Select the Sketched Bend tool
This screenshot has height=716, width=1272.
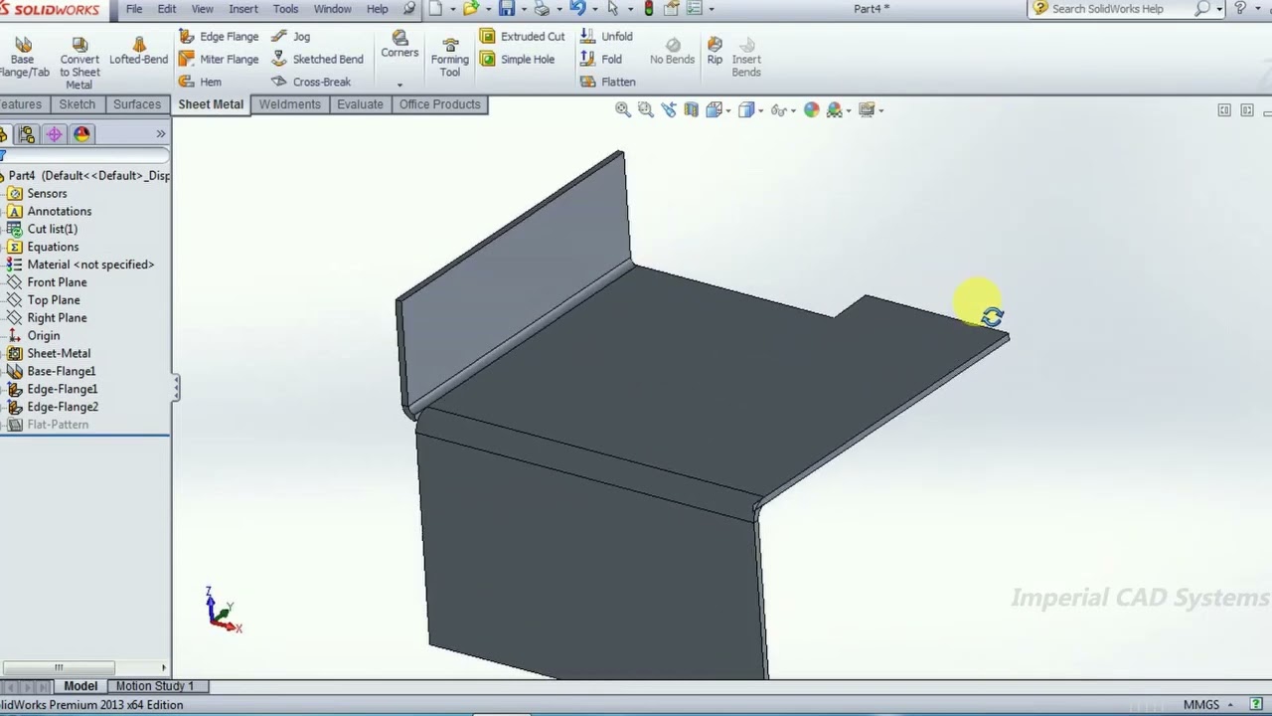(x=317, y=59)
